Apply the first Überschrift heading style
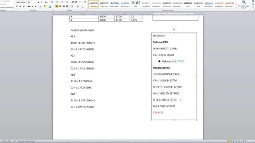This screenshot has height=143, width=255. (114, 4)
